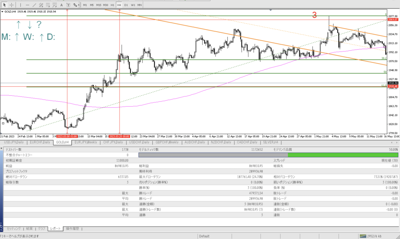Screen dimensions: 400x239
Task: Expand the GOLD,H4 chart title triangle
Action: click(x=2, y=12)
